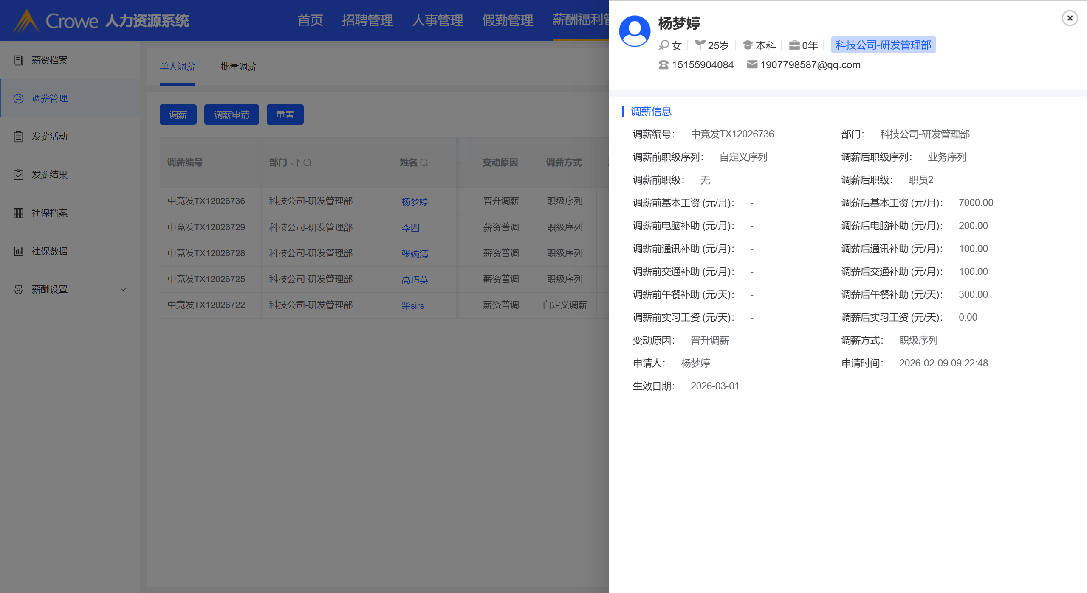Close the 杨梦婷 detail panel
This screenshot has height=593, width=1087.
pos(1070,18)
